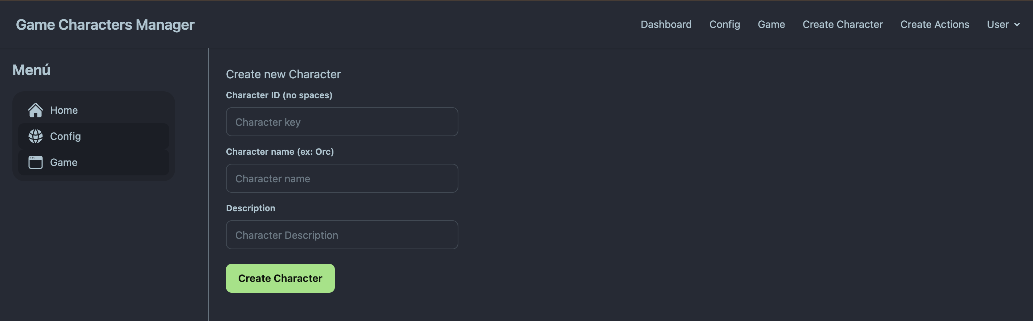Select Config in the top navigation bar
This screenshot has width=1033, height=321.
pyautogui.click(x=724, y=24)
